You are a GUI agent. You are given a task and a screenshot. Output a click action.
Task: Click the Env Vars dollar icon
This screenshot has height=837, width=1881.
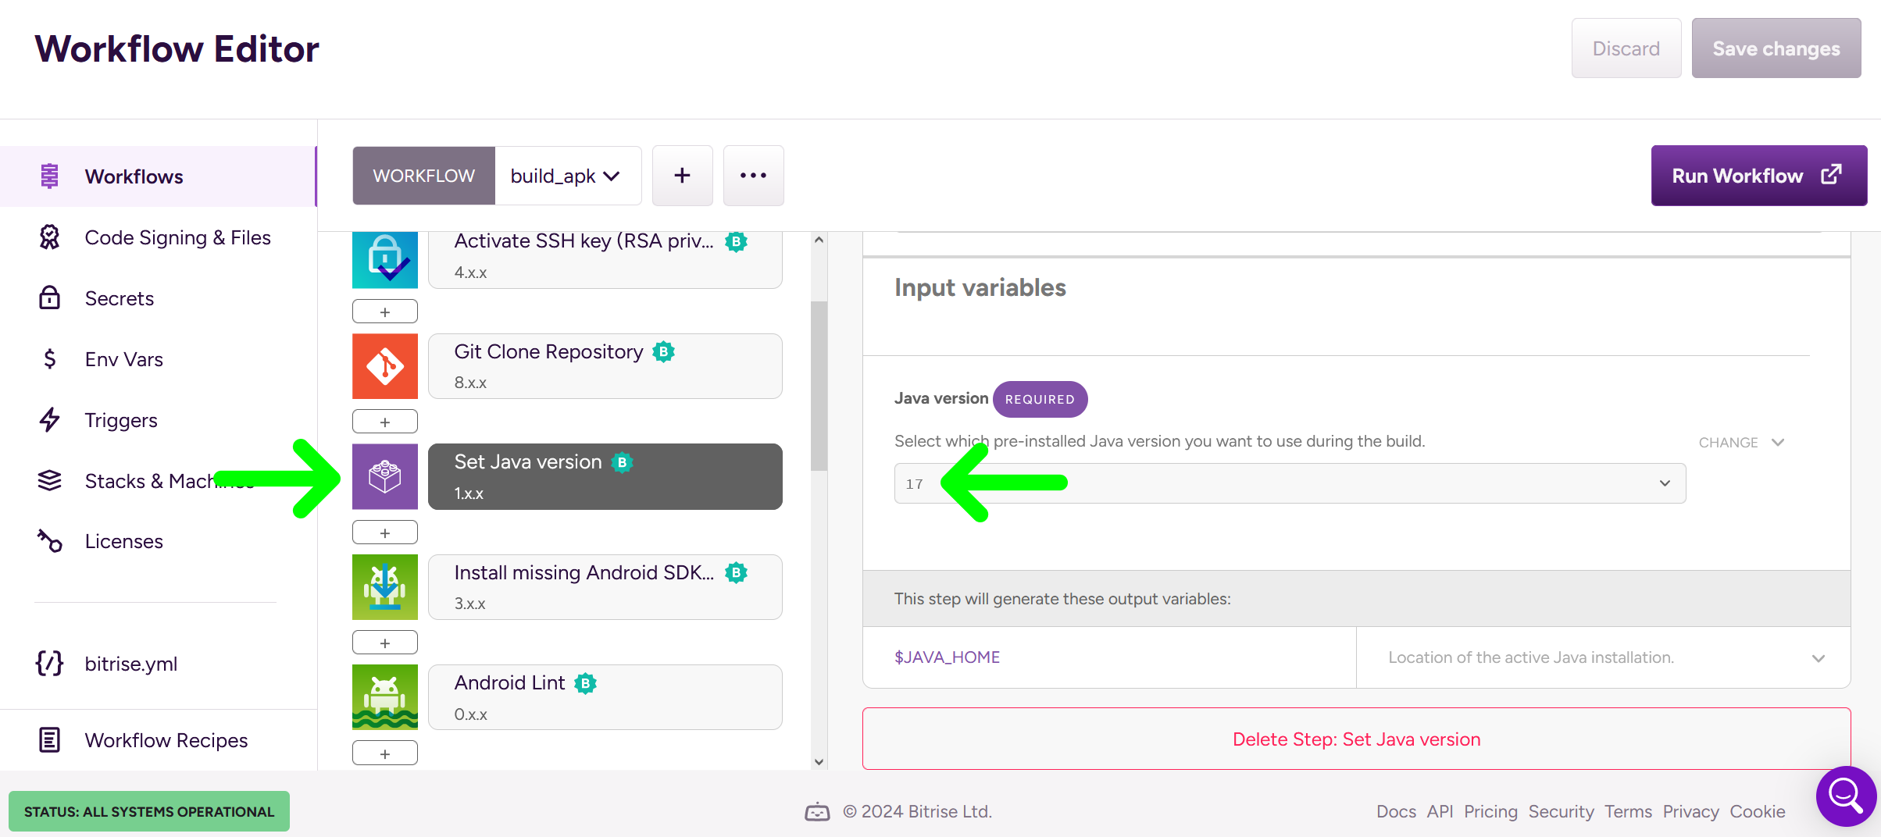49,359
